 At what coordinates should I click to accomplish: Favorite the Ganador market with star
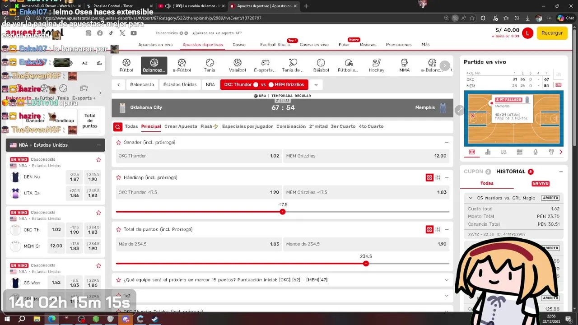coord(119,142)
